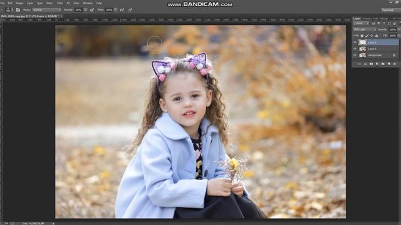Expand status bar info arrow
This screenshot has height=225, width=401.
pyautogui.click(x=53, y=224)
